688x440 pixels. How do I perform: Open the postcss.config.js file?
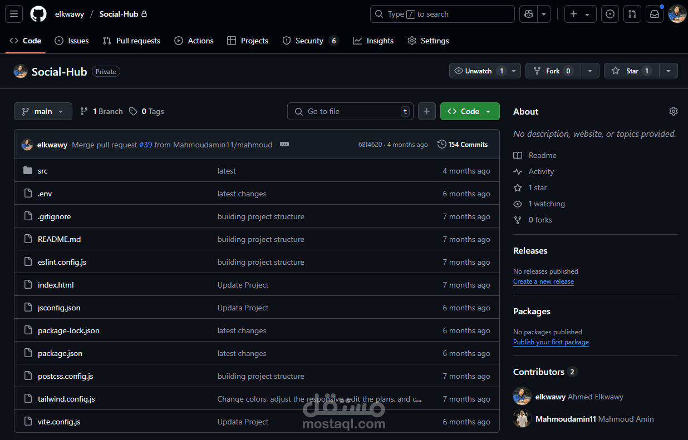click(x=65, y=376)
